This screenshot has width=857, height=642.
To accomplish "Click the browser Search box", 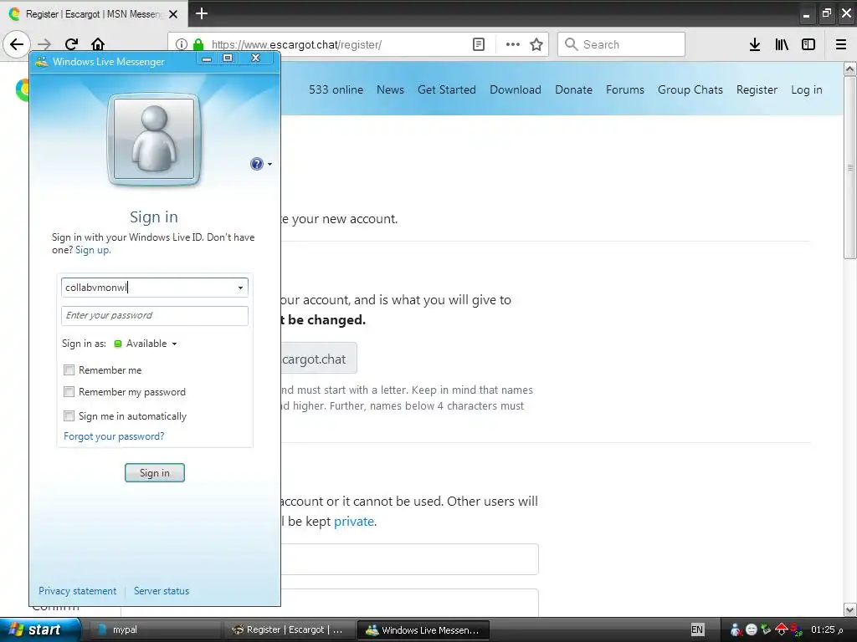I will pyautogui.click(x=621, y=44).
